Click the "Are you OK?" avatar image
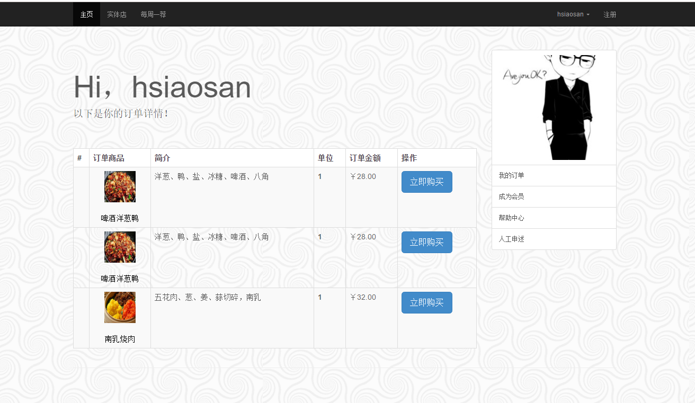Screen dimensions: 695x403 pos(554,108)
